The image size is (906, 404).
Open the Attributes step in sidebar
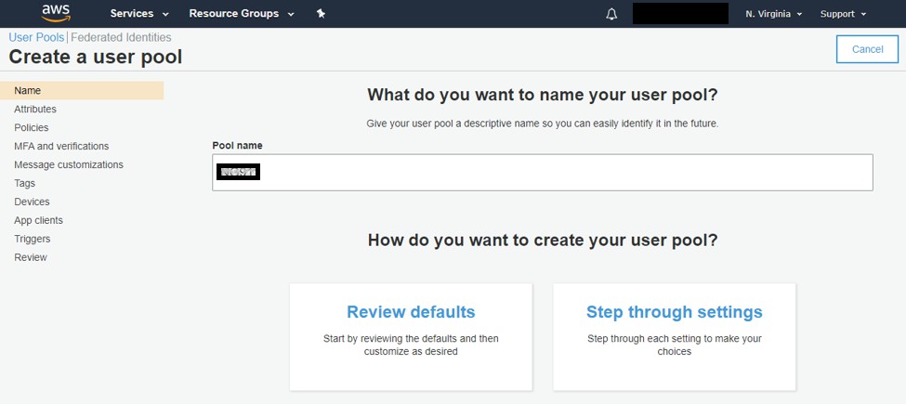[35, 109]
